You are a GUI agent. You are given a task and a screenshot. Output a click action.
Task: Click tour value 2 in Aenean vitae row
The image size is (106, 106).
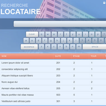click(92, 88)
